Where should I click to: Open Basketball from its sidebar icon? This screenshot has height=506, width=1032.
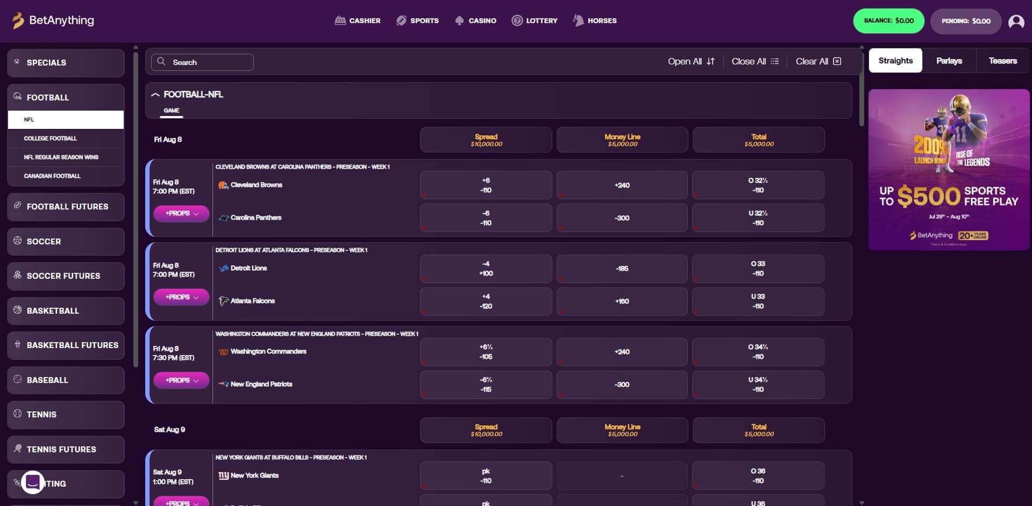click(17, 310)
